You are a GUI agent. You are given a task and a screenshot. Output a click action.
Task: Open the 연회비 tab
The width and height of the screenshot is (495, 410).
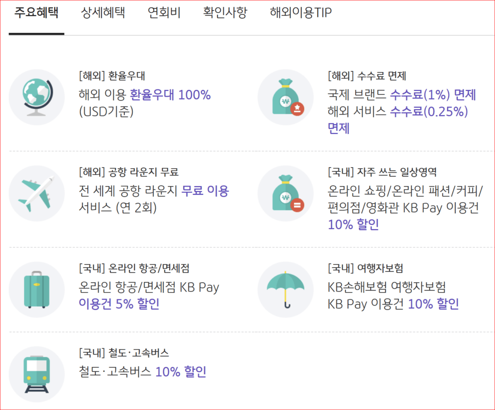(x=164, y=13)
